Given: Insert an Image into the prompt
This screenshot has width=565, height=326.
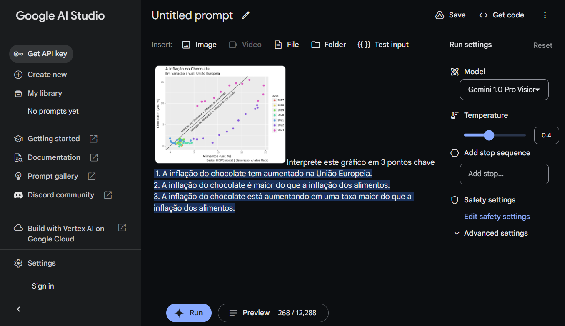Looking at the screenshot, I should tap(200, 45).
